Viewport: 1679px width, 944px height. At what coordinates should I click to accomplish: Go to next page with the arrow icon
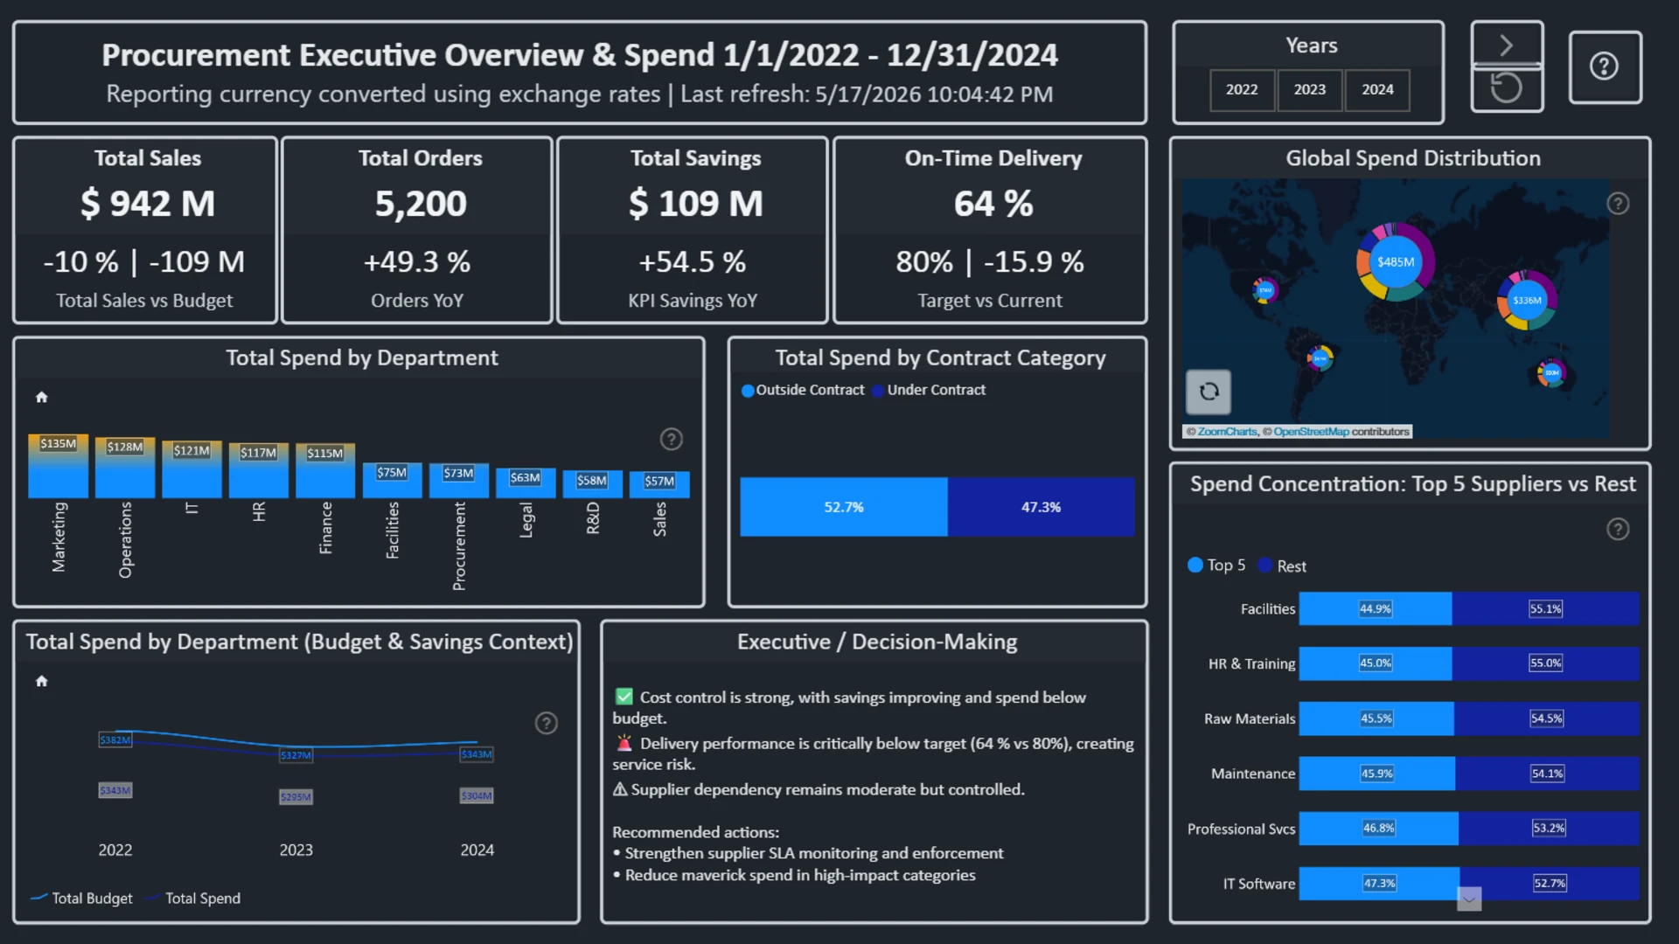click(1507, 45)
